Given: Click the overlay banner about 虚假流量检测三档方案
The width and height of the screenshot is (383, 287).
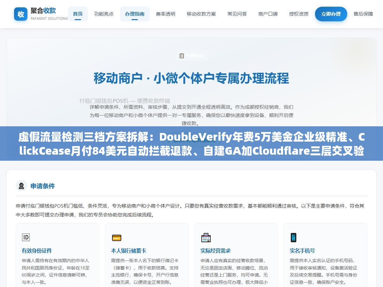Looking at the screenshot, I should 191,143.
